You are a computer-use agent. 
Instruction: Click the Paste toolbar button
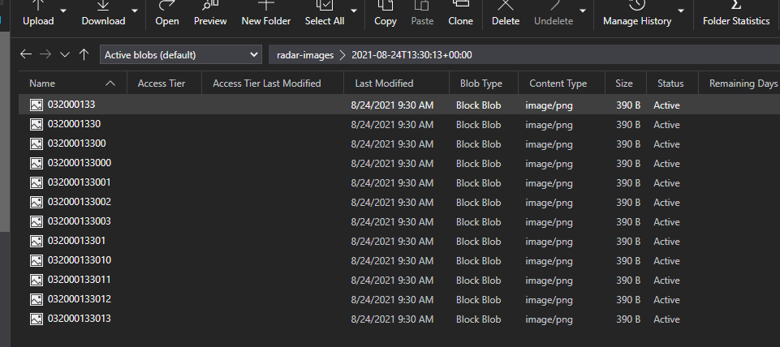point(422,14)
